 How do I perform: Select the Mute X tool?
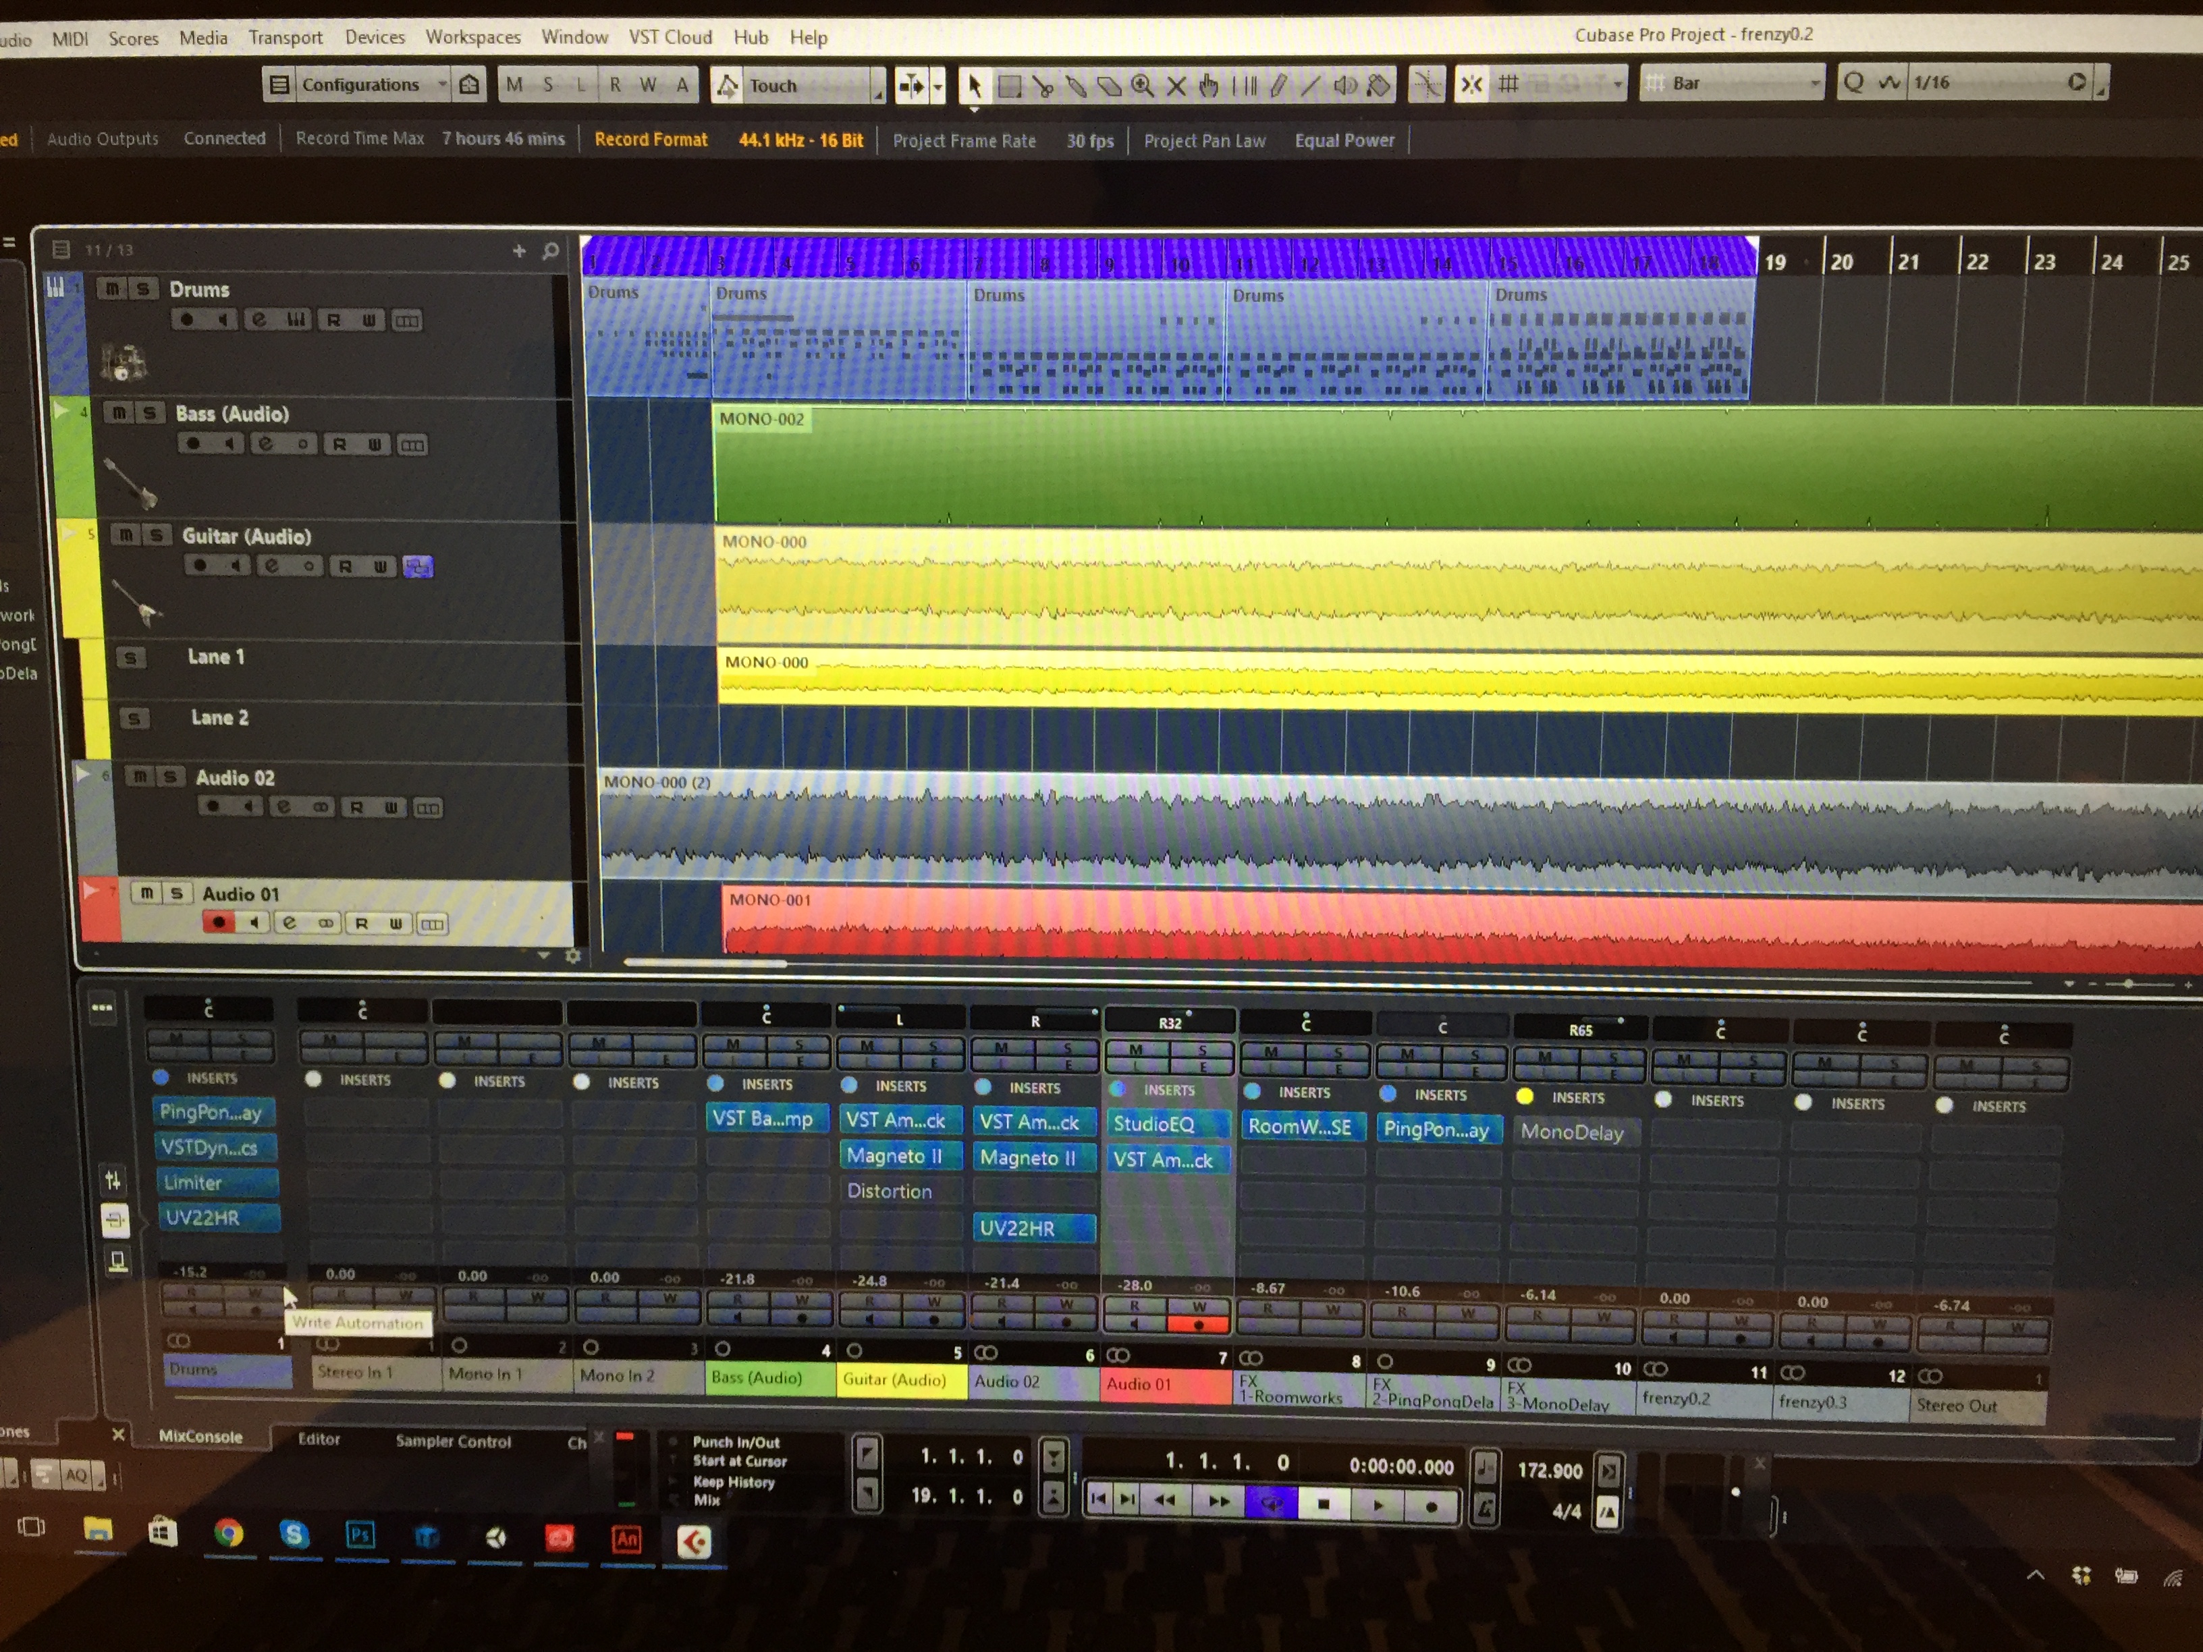[x=1176, y=86]
